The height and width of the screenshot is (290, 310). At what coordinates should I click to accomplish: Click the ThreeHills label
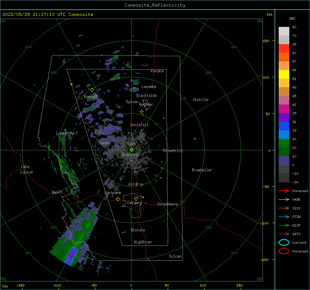173,151
